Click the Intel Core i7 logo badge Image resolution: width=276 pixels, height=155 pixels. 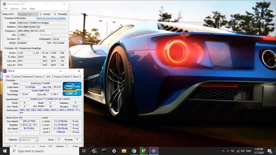[x=72, y=89]
